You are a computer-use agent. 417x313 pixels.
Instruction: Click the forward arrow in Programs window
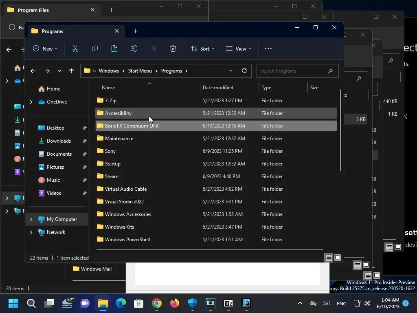pos(47,71)
